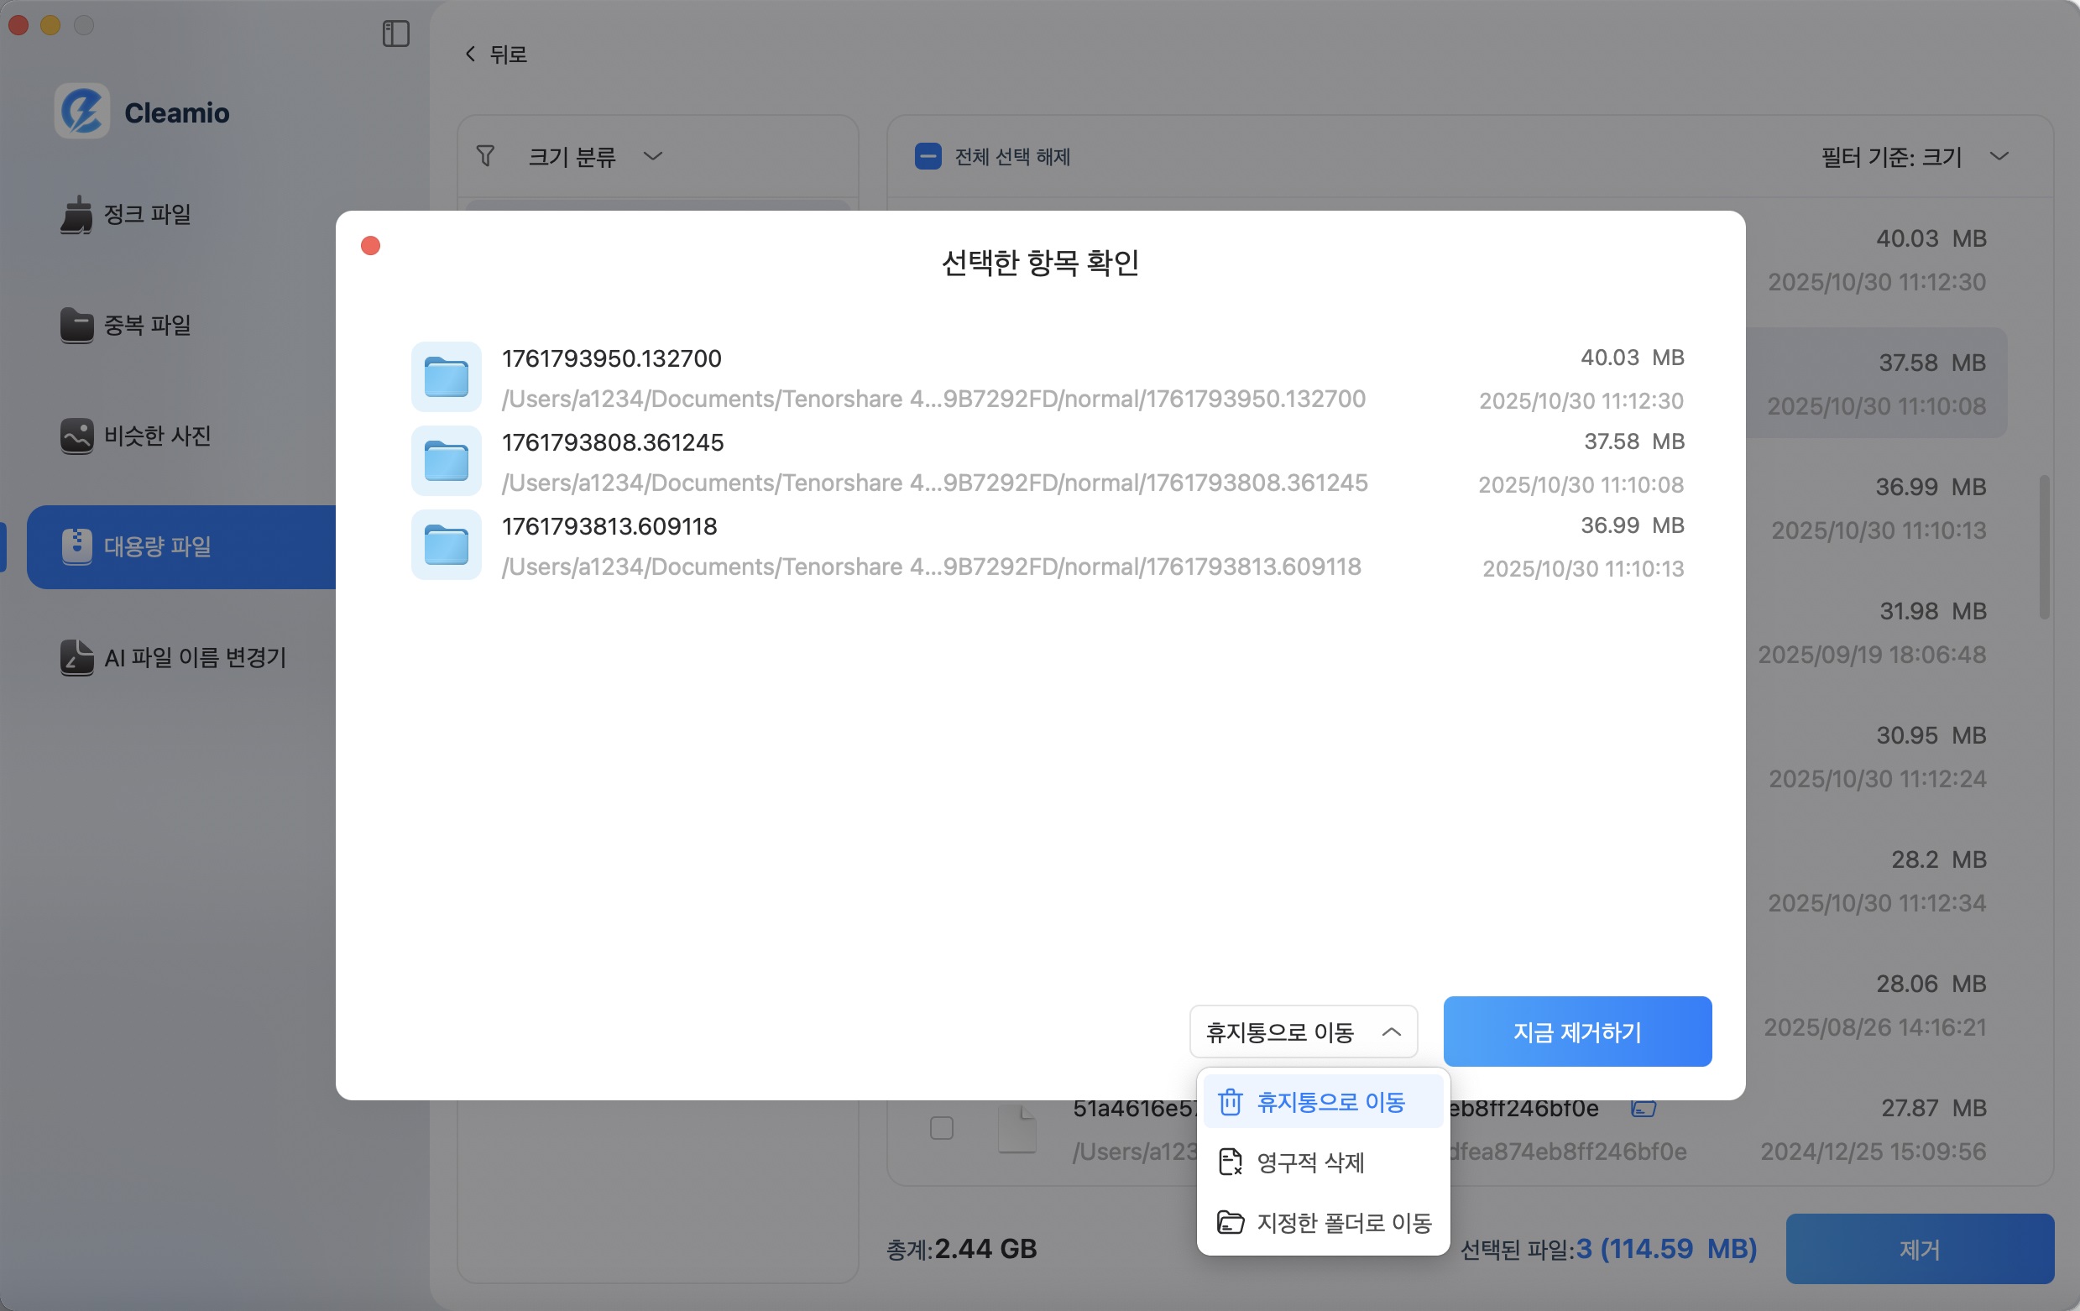Toggle the sidebar panel icon at top
This screenshot has height=1311, width=2080.
click(x=395, y=34)
